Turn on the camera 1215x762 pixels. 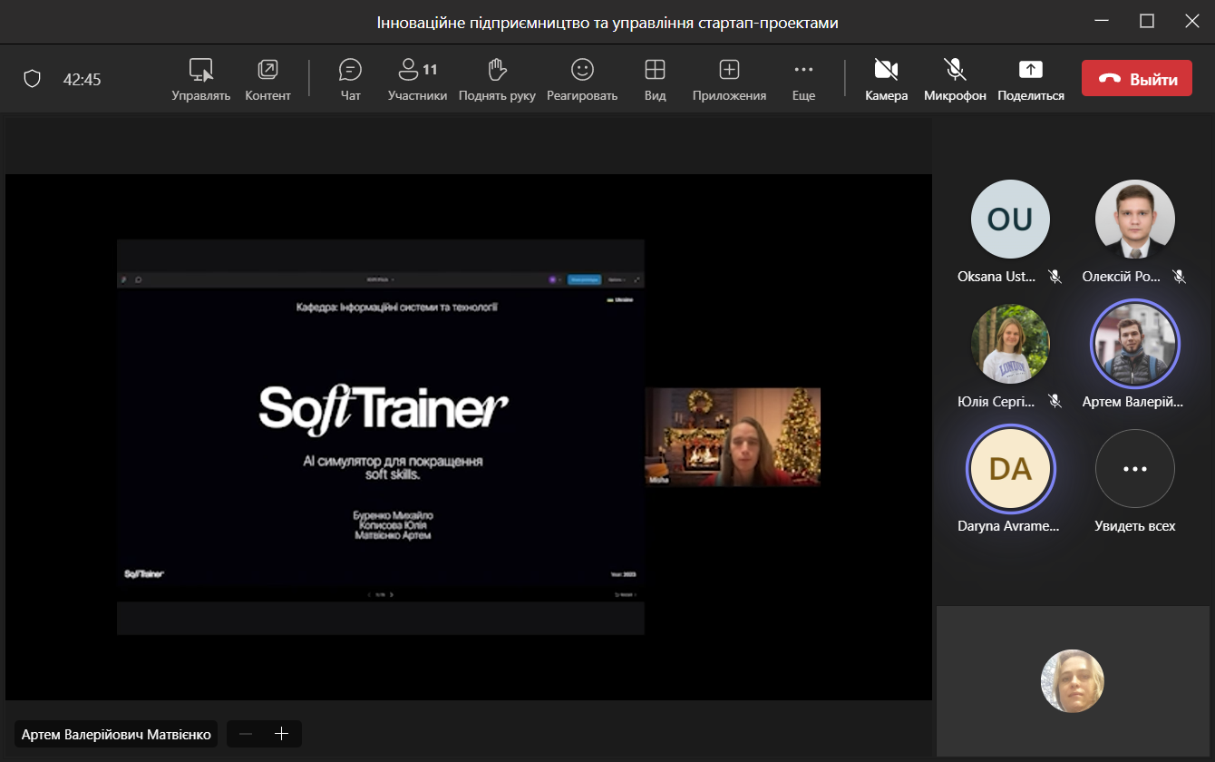[x=886, y=79]
